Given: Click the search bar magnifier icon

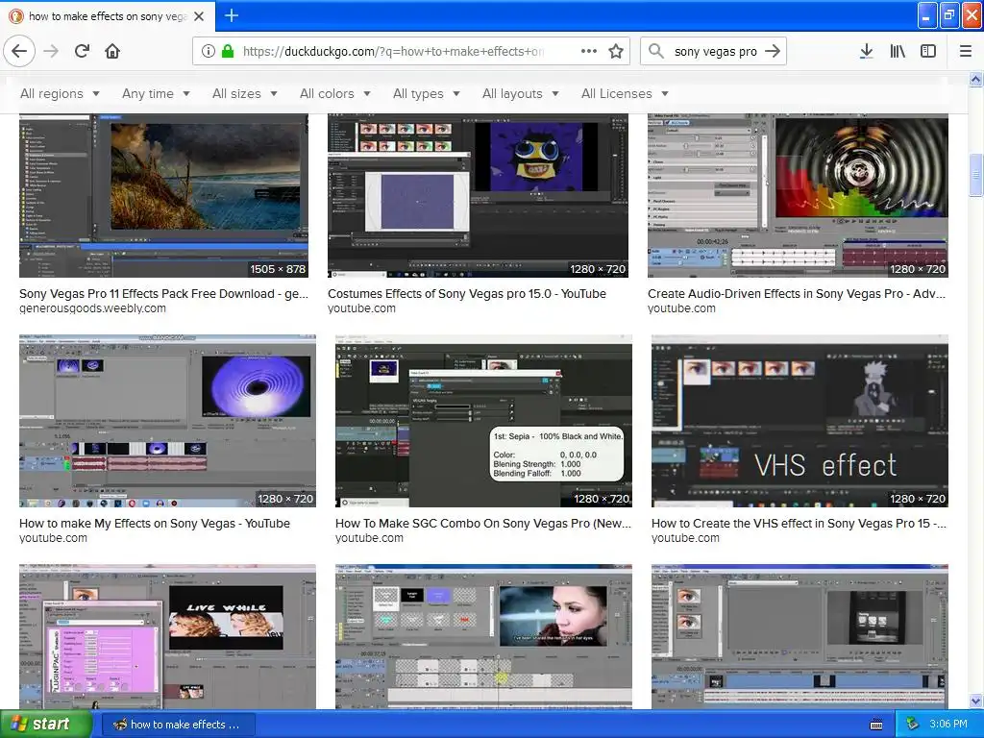Looking at the screenshot, I should tap(656, 51).
